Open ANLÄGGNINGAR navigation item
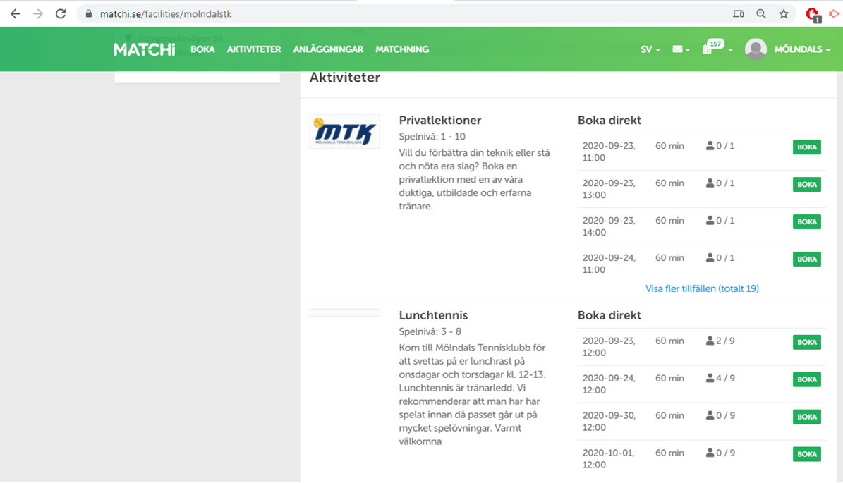This screenshot has height=483, width=843. tap(328, 49)
